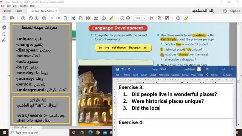Viewport: 242px width, 136px height.
Task: Click the Acrobat help question mark icon
Action: (225, 11)
